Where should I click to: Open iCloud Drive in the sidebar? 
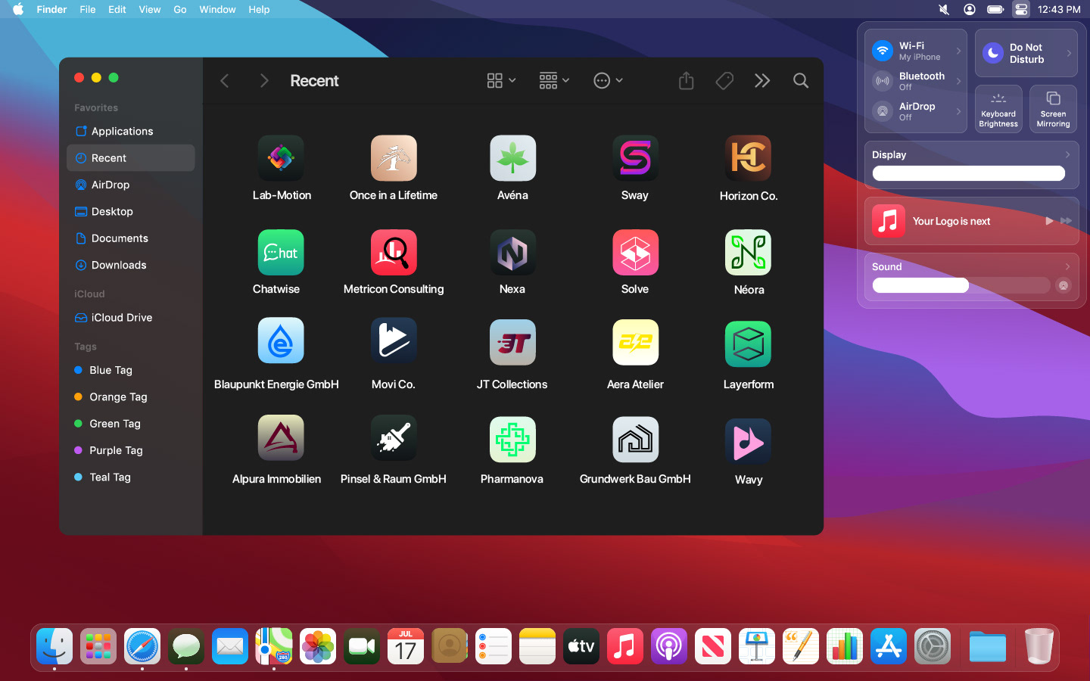click(x=131, y=318)
